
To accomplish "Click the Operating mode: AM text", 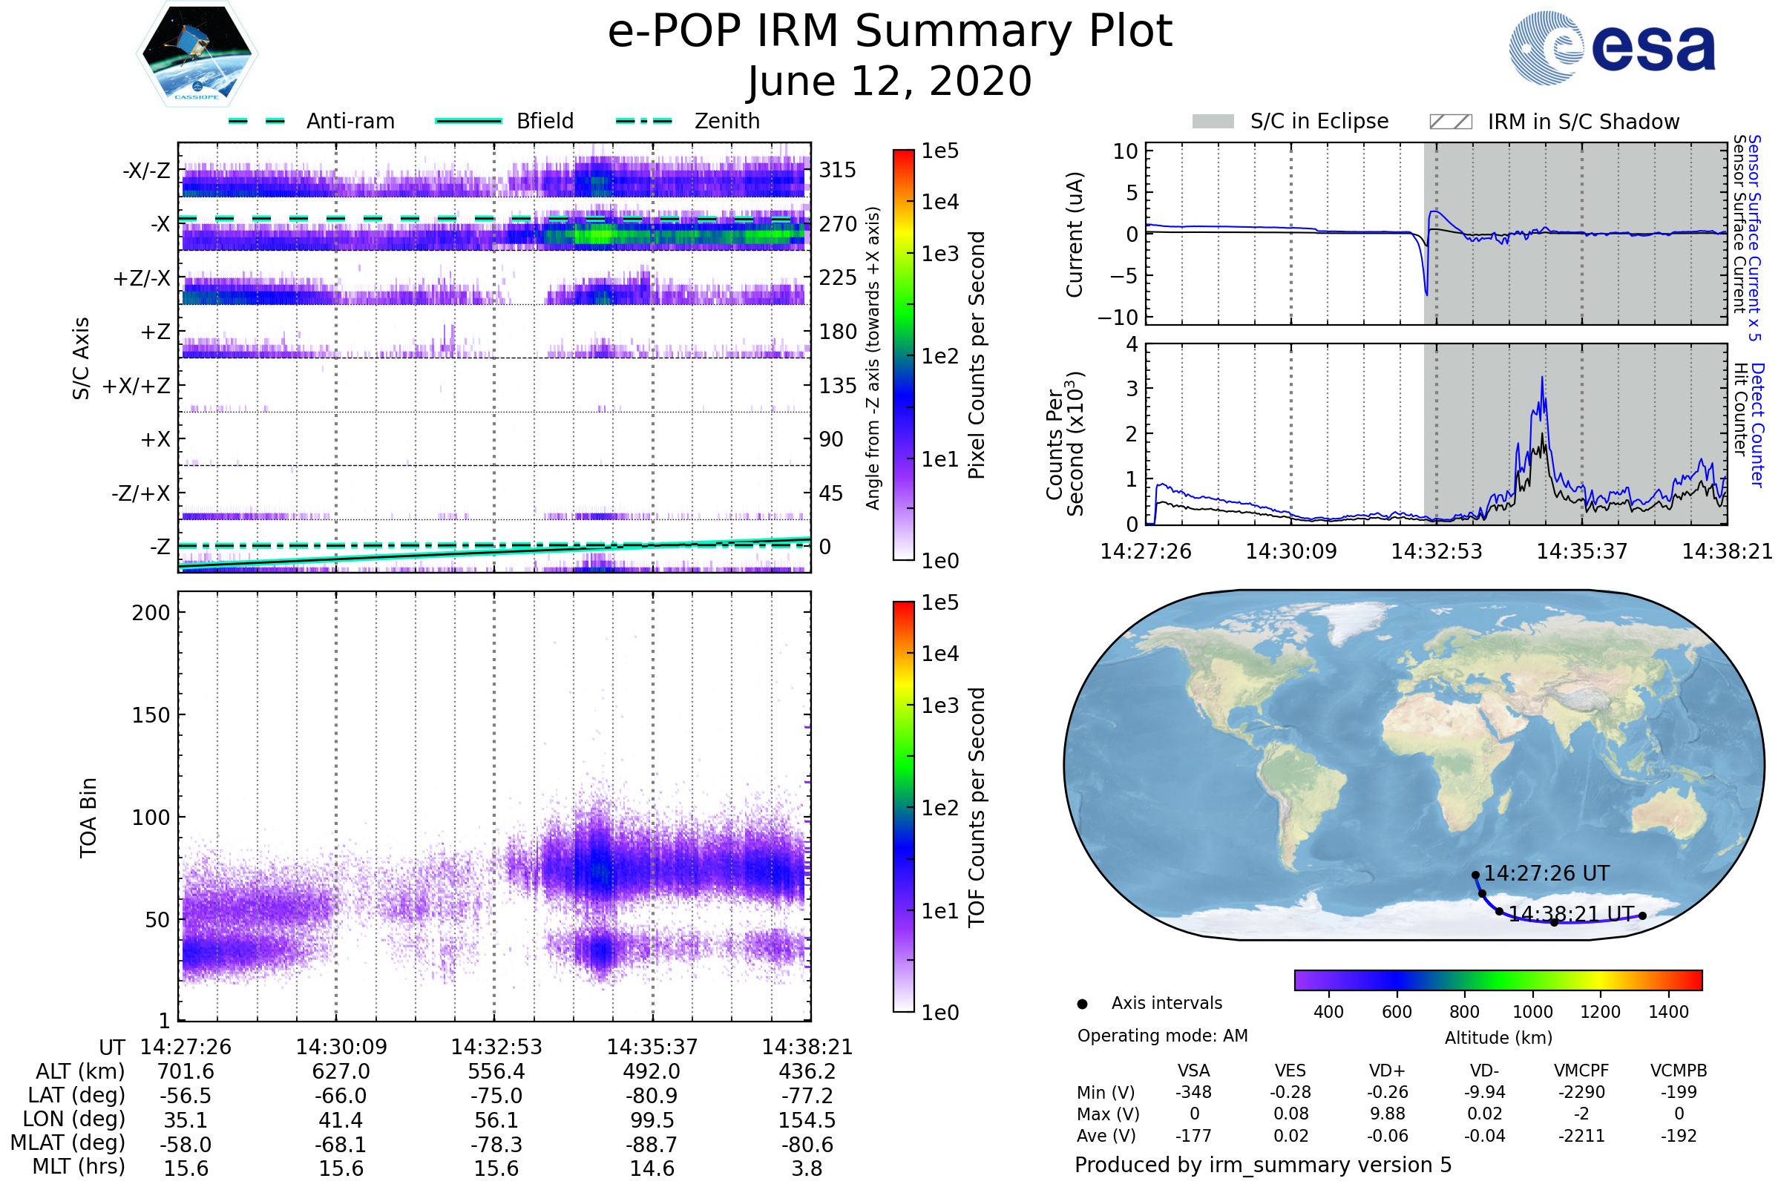I will (x=1162, y=1036).
